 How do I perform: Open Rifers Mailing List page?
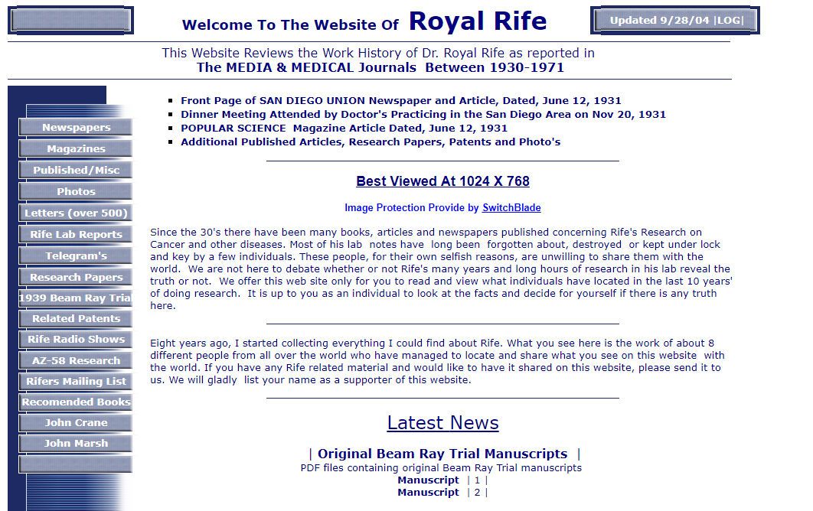pyautogui.click(x=76, y=382)
